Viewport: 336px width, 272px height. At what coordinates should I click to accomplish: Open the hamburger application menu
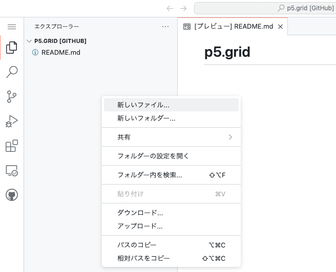point(11,27)
